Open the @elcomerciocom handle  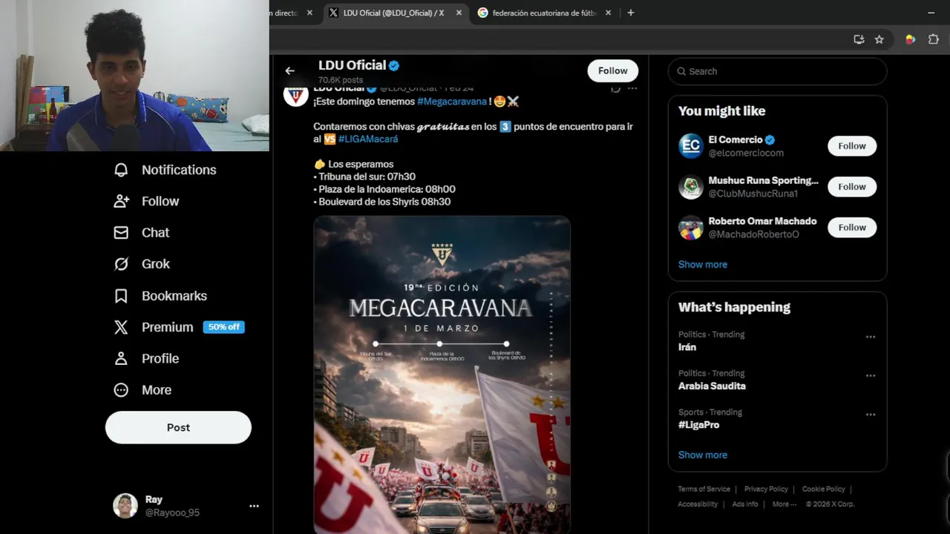(x=746, y=153)
